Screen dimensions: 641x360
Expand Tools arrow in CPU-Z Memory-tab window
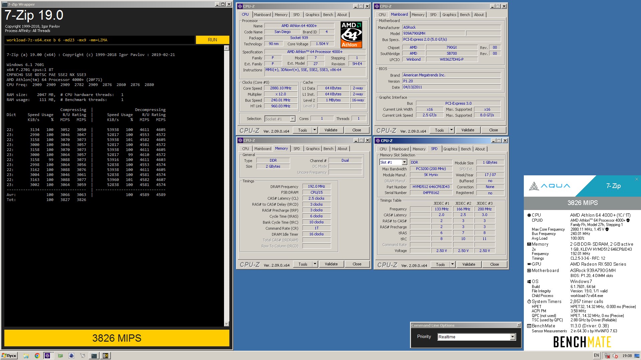click(x=315, y=264)
